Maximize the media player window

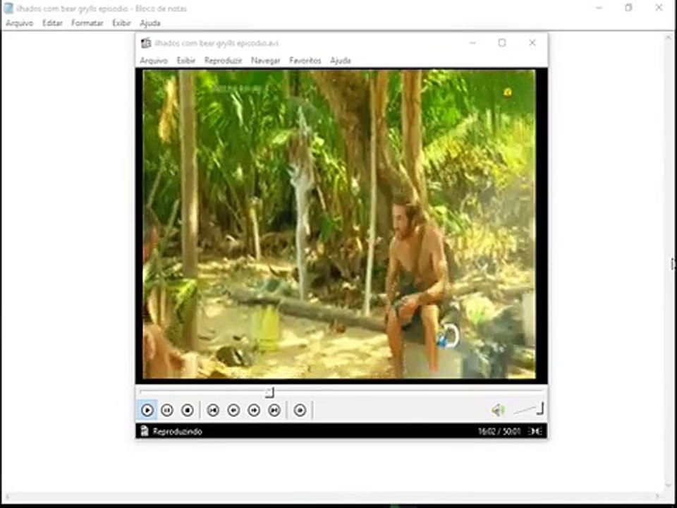[x=501, y=43]
